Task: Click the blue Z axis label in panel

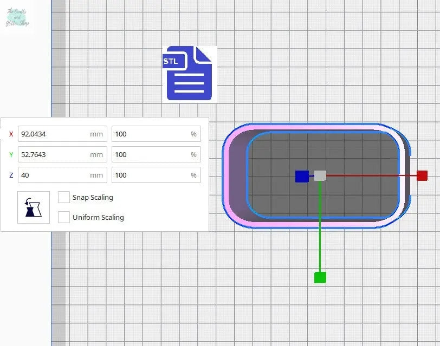Action: click(x=11, y=175)
